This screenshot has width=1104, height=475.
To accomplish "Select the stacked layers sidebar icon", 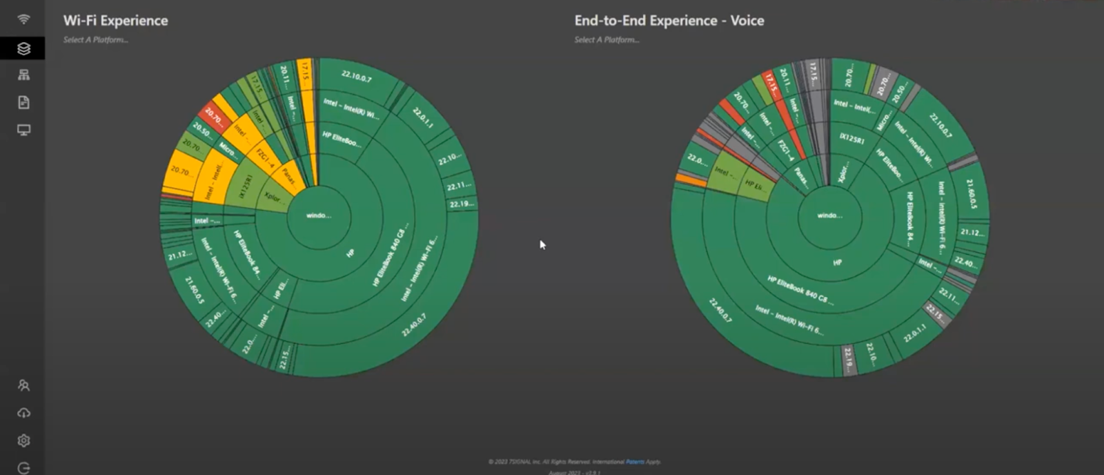I will pyautogui.click(x=23, y=48).
